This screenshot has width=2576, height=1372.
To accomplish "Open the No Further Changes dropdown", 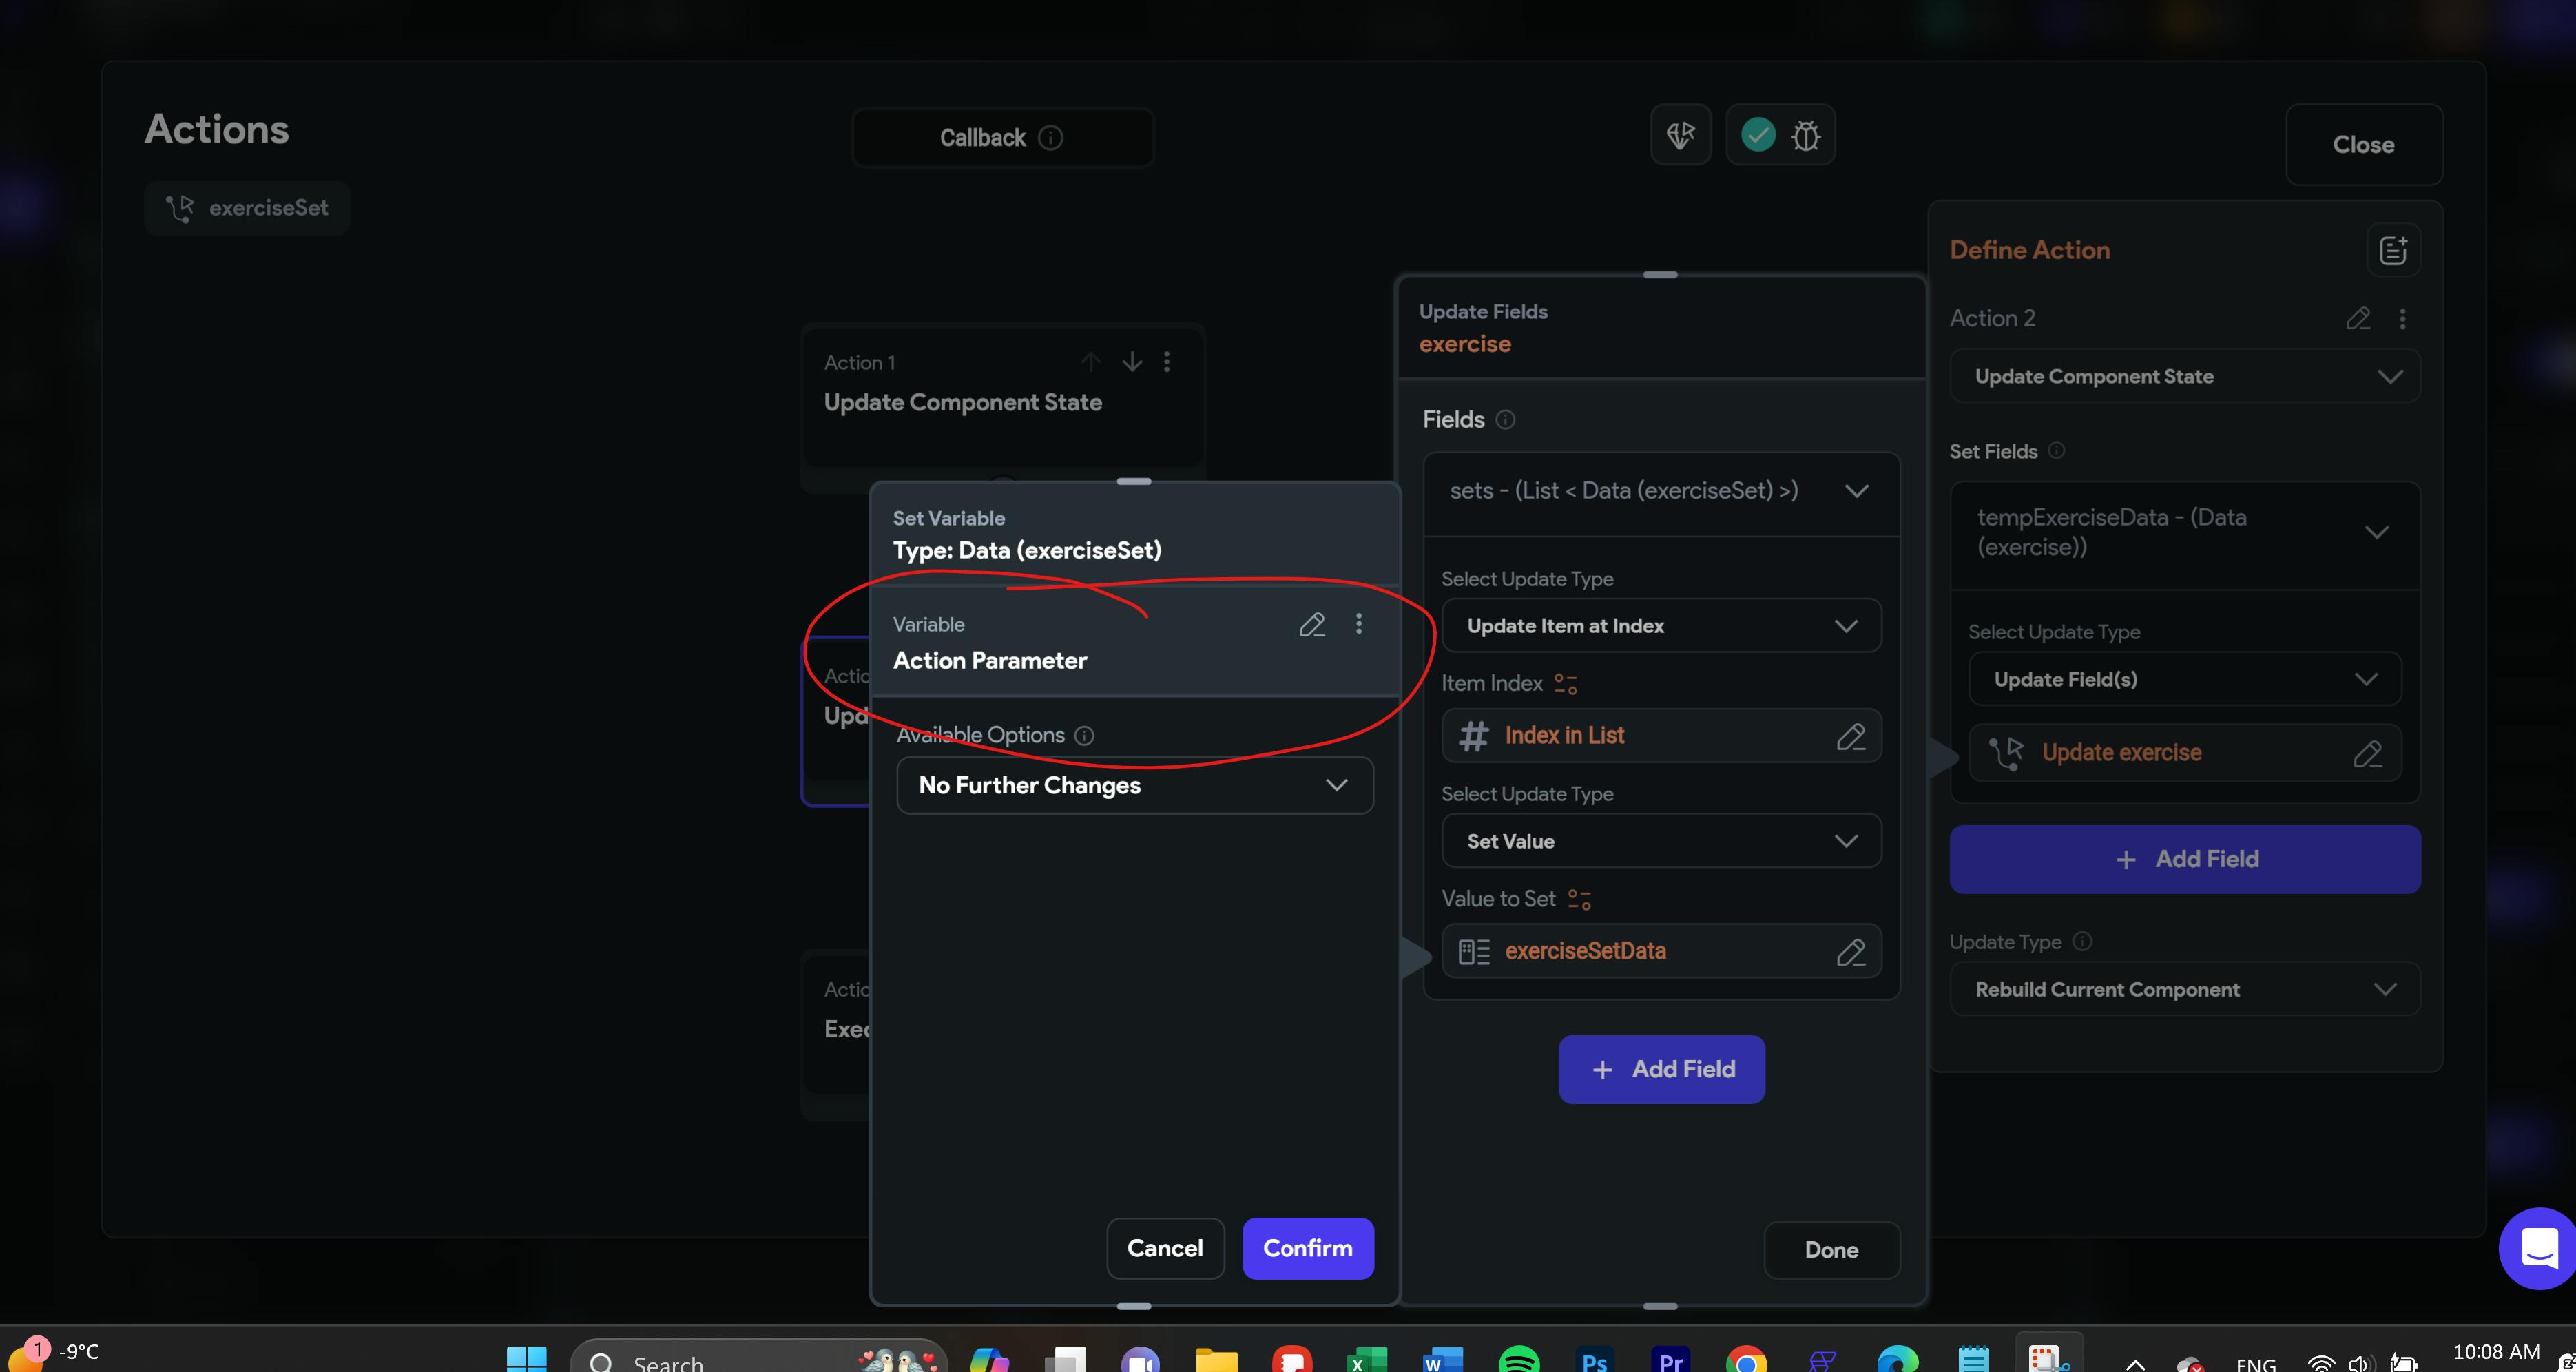I will (x=1134, y=785).
